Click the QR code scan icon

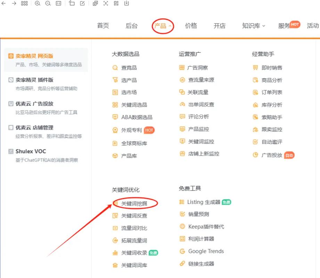[116, 3]
